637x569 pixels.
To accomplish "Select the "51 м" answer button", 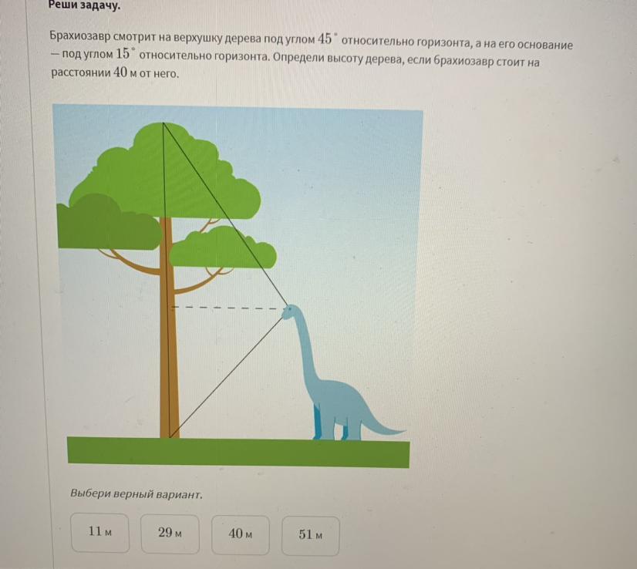I will click(310, 535).
